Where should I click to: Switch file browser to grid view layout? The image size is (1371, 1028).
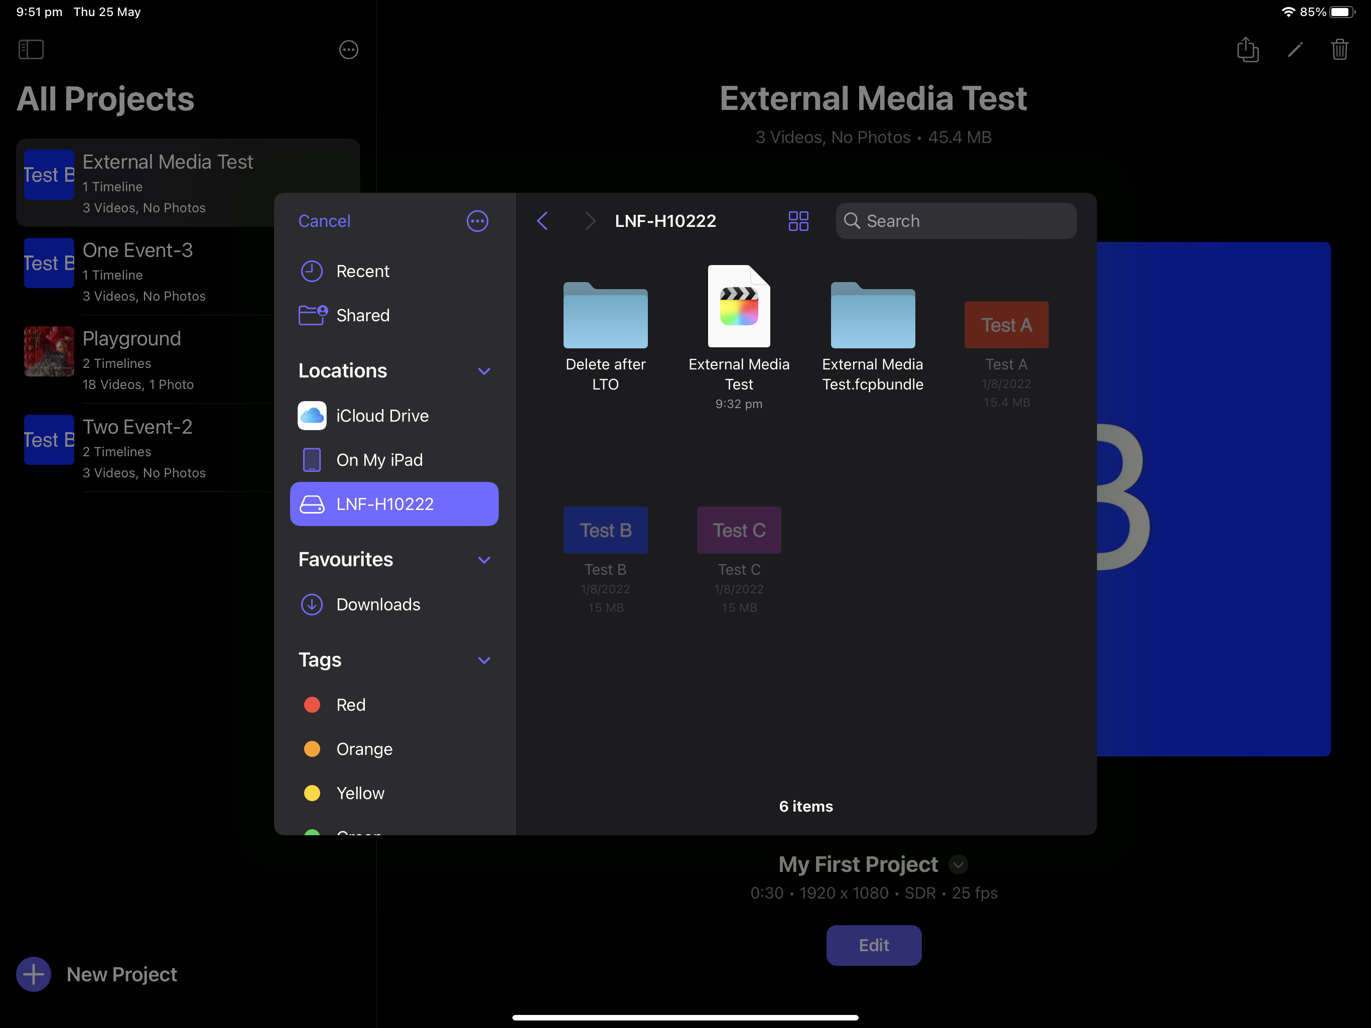coord(799,221)
